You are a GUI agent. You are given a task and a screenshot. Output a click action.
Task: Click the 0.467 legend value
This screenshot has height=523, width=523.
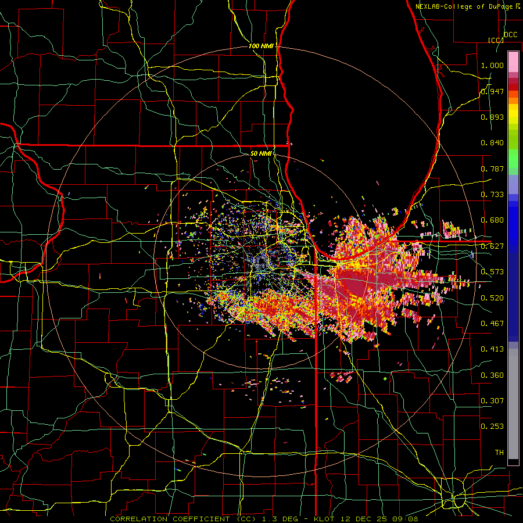pyautogui.click(x=492, y=324)
